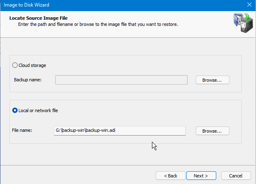Image resolution: width=256 pixels, height=184 pixels.
Task: Click the 'Locate Source Image File' heading
Action: coord(38,18)
